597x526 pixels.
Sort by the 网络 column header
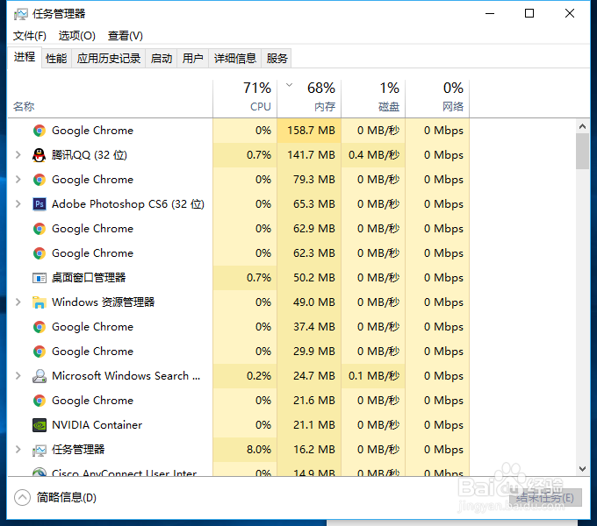437,98
